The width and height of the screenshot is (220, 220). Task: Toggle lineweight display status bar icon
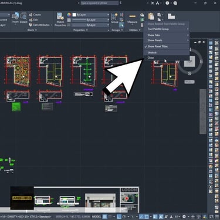click(155, 216)
